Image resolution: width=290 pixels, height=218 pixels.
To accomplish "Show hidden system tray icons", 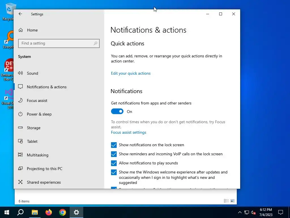I will 240,212.
